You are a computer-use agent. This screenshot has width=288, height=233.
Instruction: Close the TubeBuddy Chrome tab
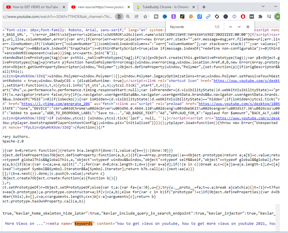tap(193, 7)
